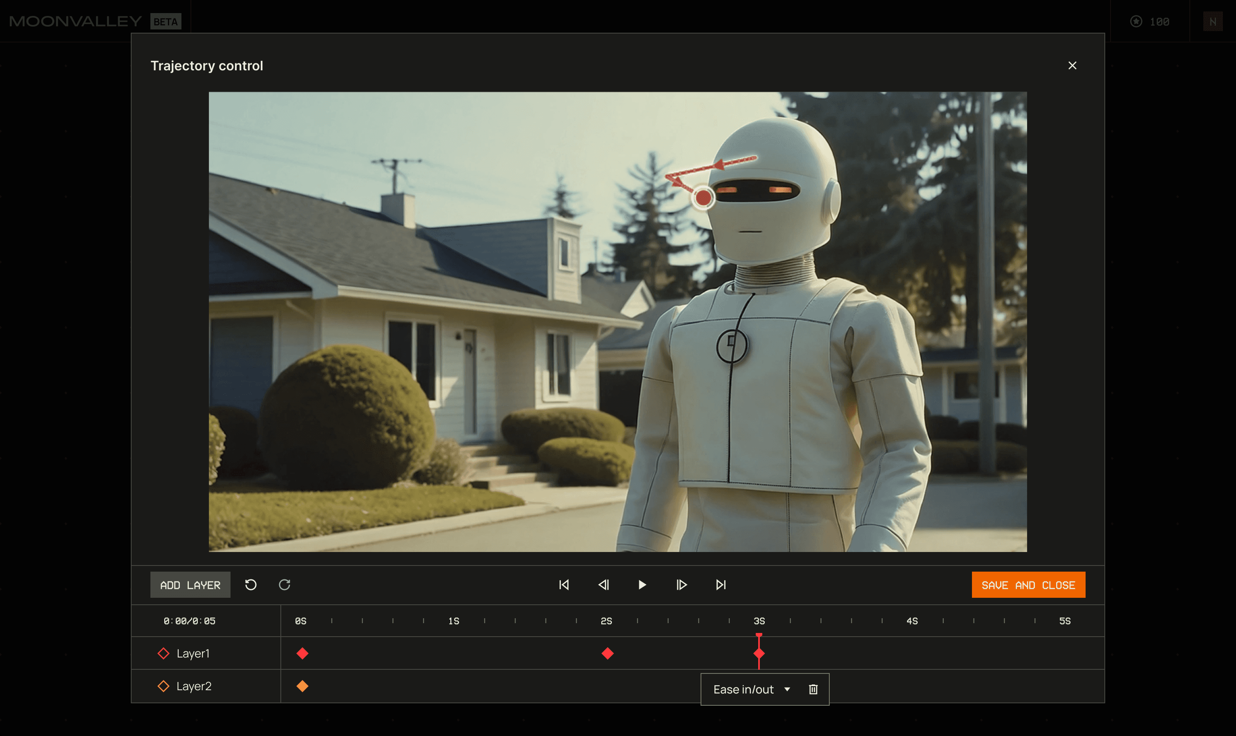Click Save and Close
The width and height of the screenshot is (1236, 736).
click(x=1028, y=585)
